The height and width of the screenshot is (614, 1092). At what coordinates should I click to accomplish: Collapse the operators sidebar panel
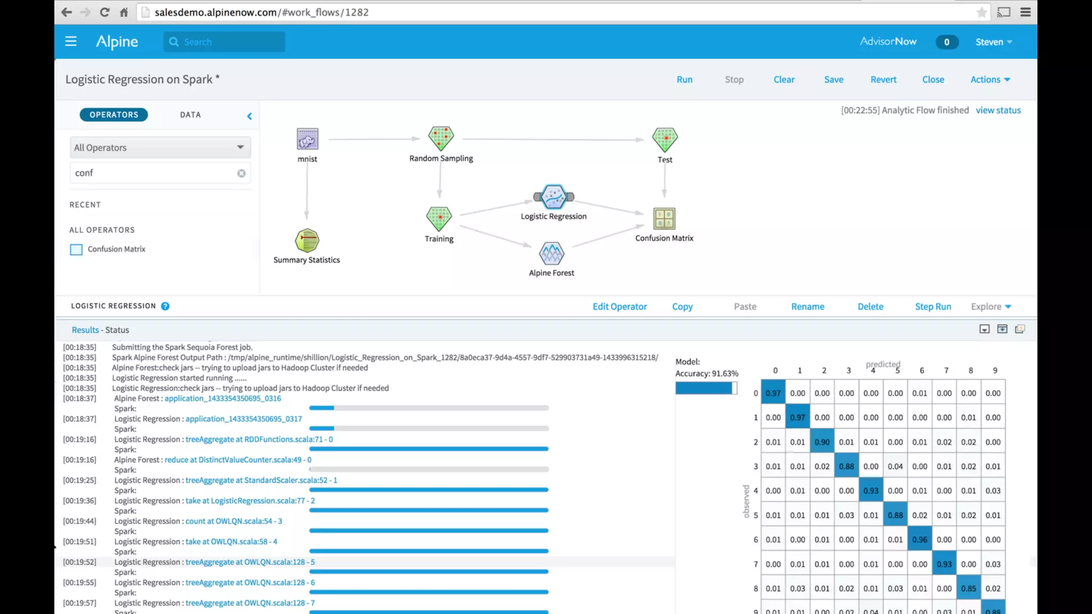tap(249, 116)
